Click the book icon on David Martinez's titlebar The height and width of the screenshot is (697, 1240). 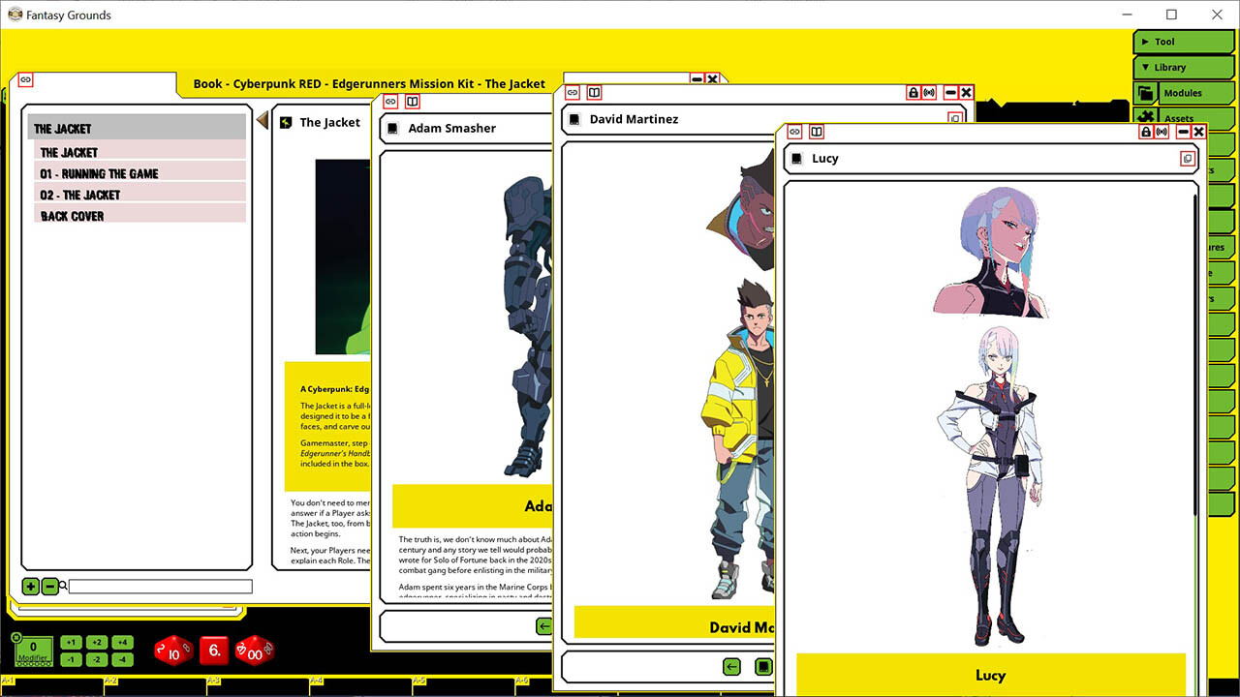(x=594, y=92)
